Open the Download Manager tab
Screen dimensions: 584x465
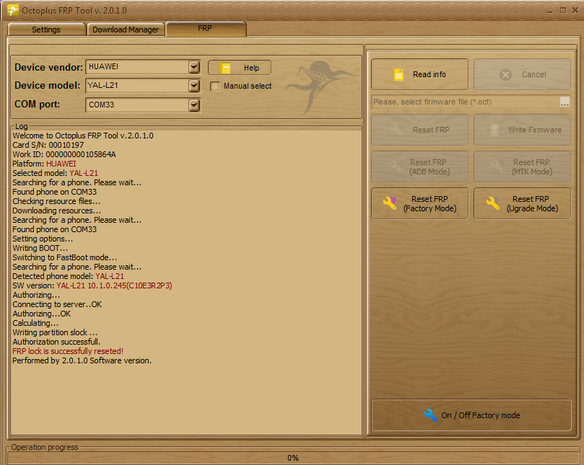126,30
